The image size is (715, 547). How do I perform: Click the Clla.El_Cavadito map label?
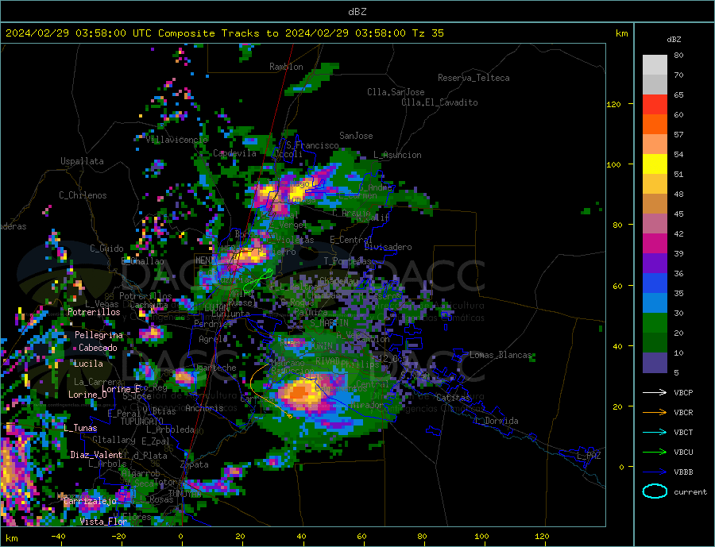click(439, 102)
